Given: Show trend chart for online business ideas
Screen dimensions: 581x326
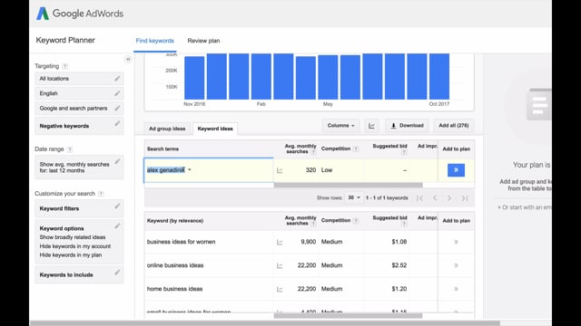Looking at the screenshot, I should 280,265.
